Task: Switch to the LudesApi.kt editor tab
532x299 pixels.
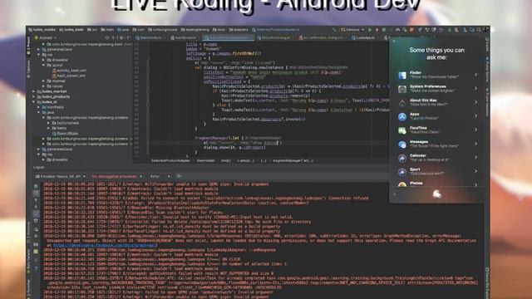Action: pyautogui.click(x=364, y=37)
